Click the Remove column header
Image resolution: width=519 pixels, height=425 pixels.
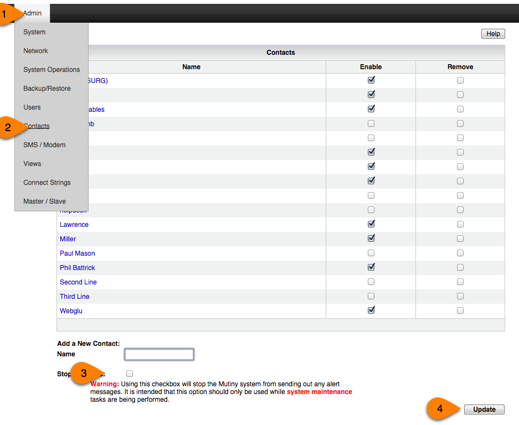[x=460, y=67]
